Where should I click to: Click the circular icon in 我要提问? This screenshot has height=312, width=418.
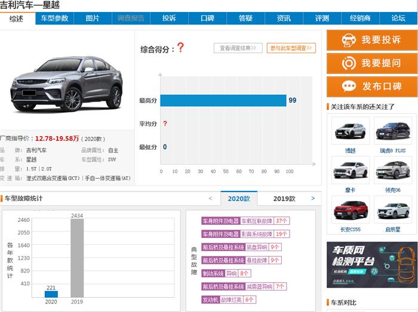[349, 63]
